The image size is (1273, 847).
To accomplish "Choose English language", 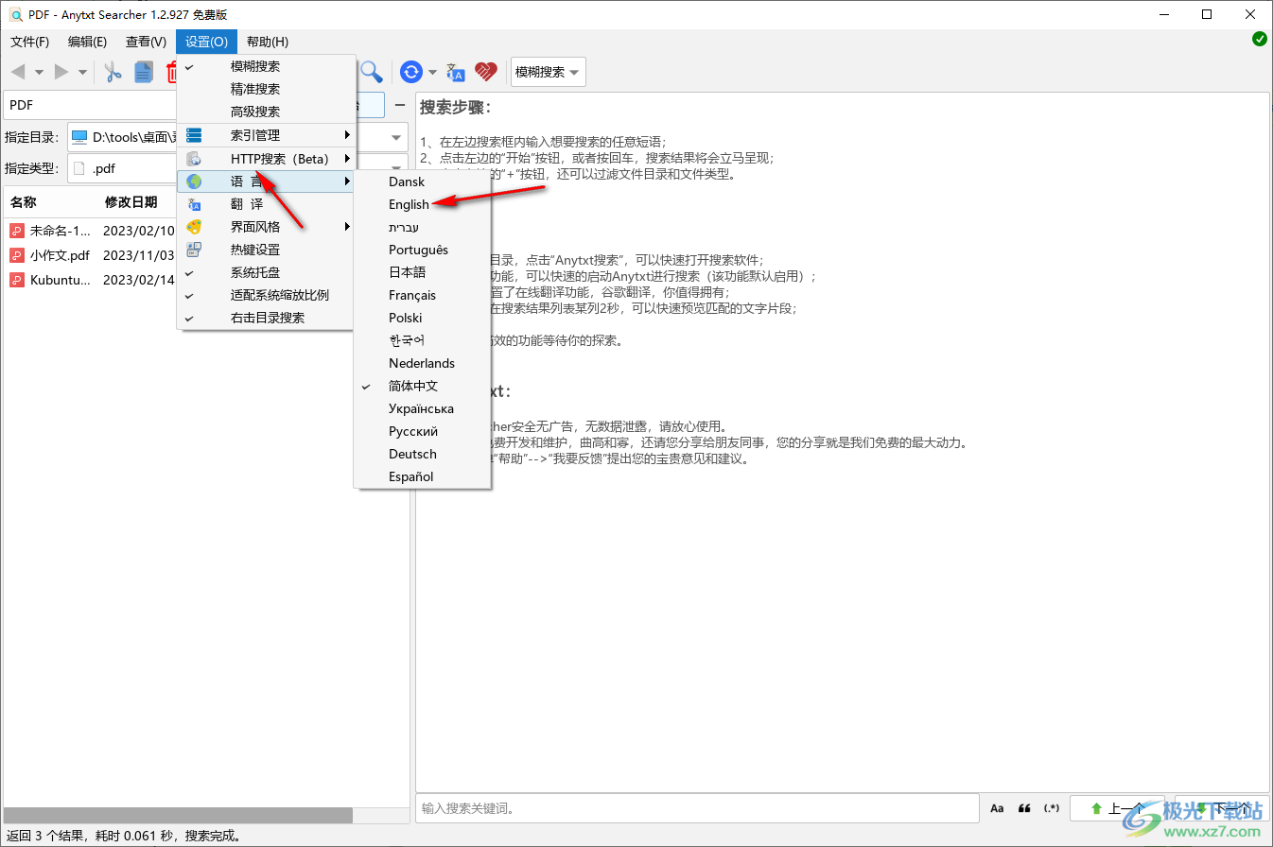I will pyautogui.click(x=422, y=204).
